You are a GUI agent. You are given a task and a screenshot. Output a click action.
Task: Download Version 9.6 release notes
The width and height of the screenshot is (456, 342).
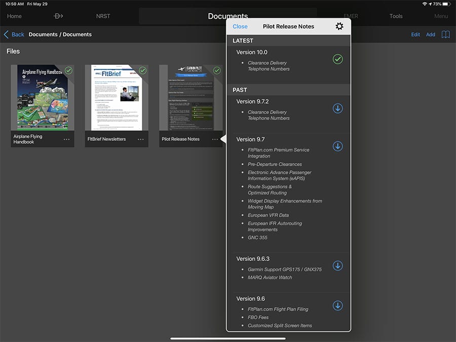click(x=337, y=306)
